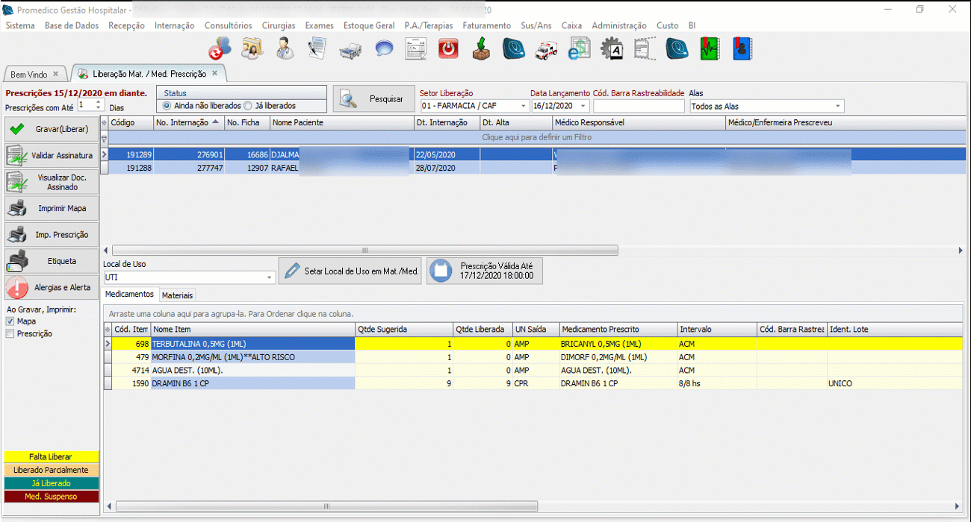Open the green heartbeat monitor book icon
Image resolution: width=971 pixels, height=522 pixels.
[709, 49]
